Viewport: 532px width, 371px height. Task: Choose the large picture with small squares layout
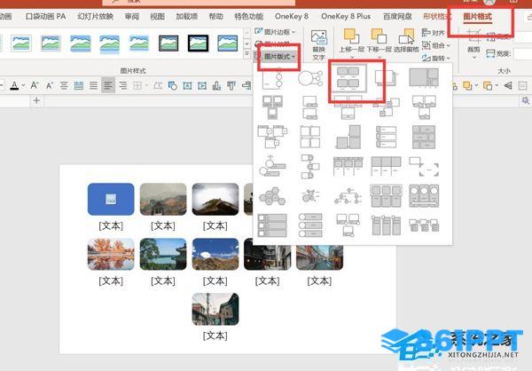(424, 78)
